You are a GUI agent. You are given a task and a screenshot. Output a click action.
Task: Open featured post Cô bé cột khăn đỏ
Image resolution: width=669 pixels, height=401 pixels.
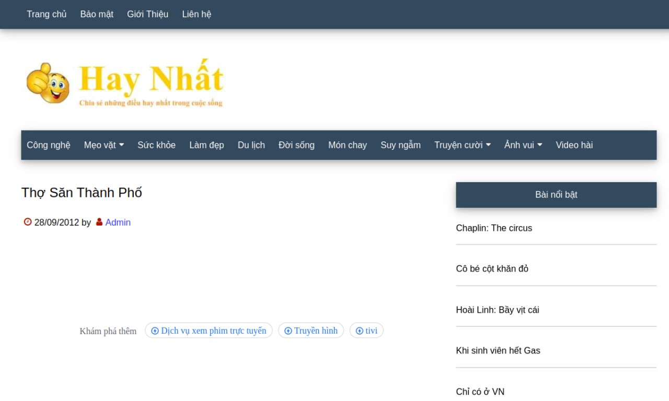tap(492, 269)
